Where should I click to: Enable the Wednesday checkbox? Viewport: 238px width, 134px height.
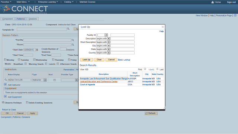34,60
